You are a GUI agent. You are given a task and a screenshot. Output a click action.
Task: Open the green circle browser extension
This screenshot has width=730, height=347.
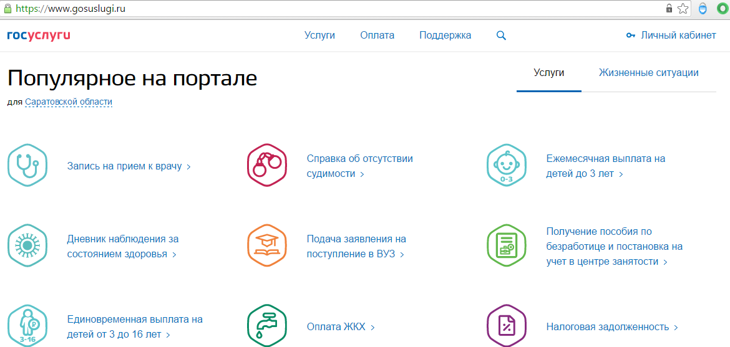point(722,9)
